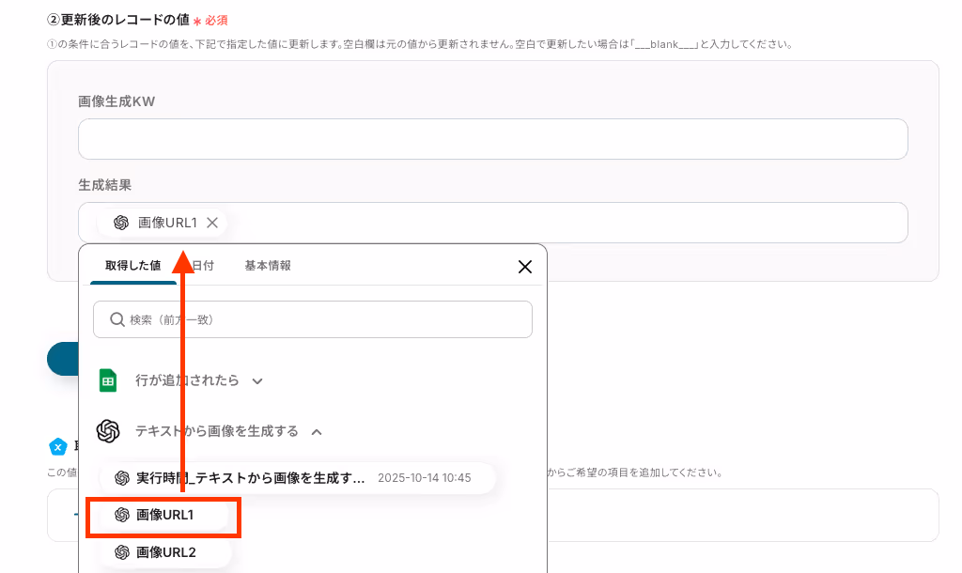
Task: Click the 生成結果 field label
Action: click(105, 185)
